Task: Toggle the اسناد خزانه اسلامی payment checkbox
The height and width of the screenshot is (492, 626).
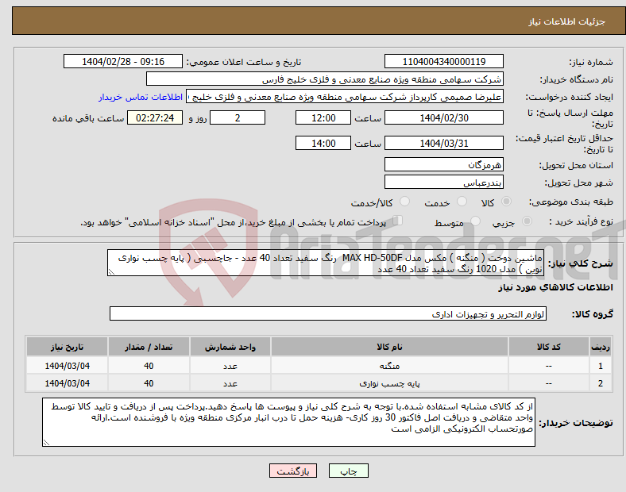Action: pos(398,220)
